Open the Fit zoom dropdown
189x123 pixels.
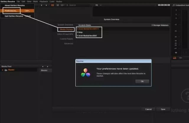click(x=98, y=5)
